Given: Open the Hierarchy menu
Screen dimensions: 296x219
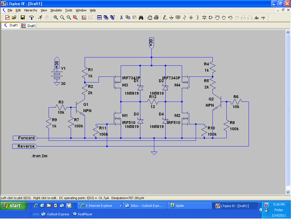Looking at the screenshot, I should pyautogui.click(x=31, y=10).
